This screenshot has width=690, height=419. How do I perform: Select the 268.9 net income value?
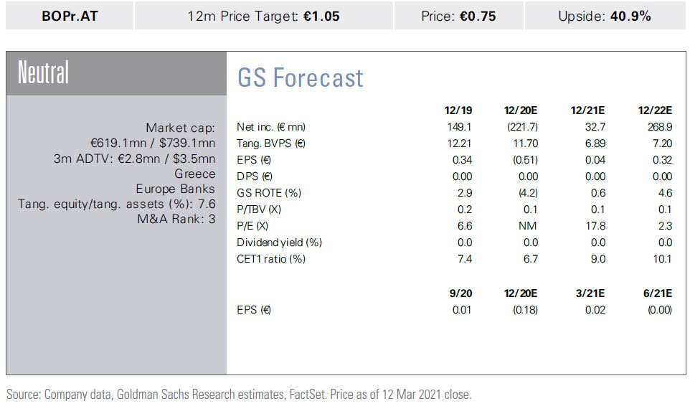(x=659, y=127)
